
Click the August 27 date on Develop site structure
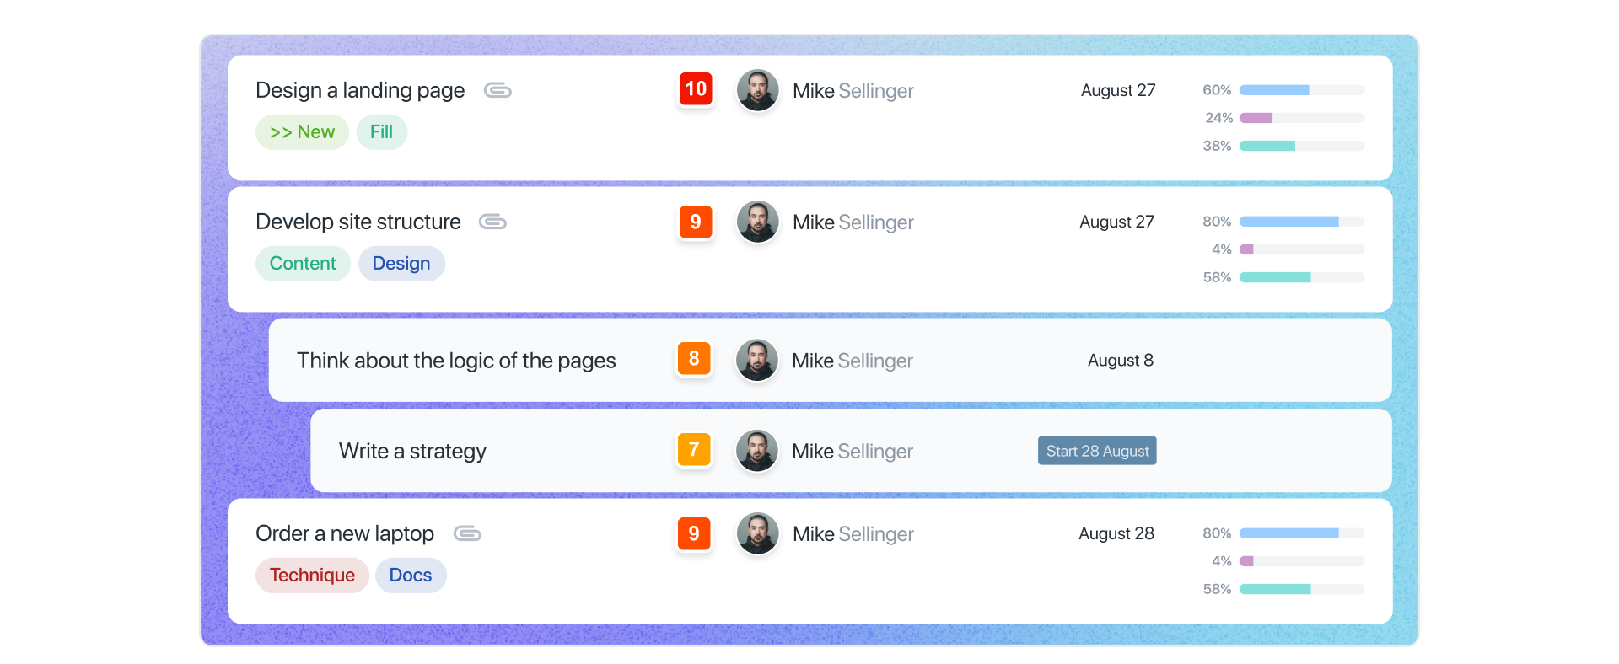click(1116, 222)
